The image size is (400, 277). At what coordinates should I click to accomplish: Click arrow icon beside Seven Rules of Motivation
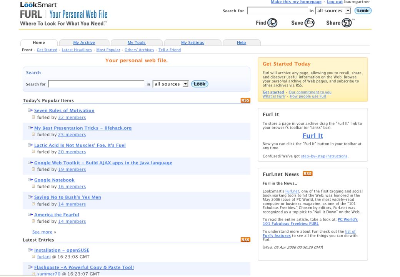(x=30, y=110)
